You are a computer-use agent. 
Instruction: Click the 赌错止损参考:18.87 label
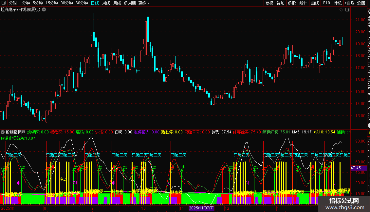pyautogui.click(x=18, y=138)
